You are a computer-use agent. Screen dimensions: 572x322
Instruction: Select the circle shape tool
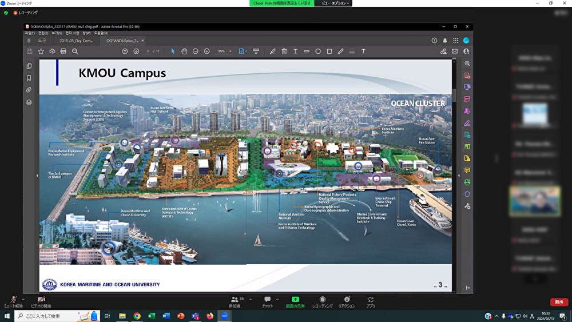pyautogui.click(x=317, y=51)
